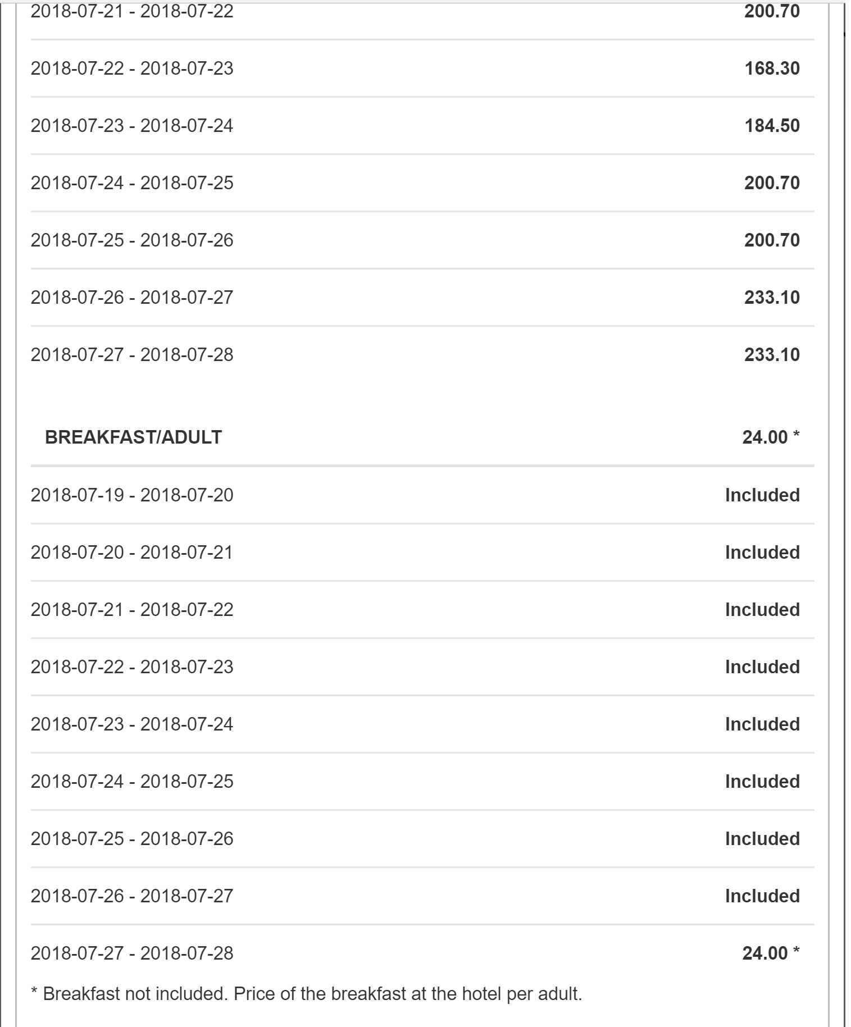Click date range beside the bottom 24.00 price
This screenshot has height=1027, width=851.
click(132, 953)
